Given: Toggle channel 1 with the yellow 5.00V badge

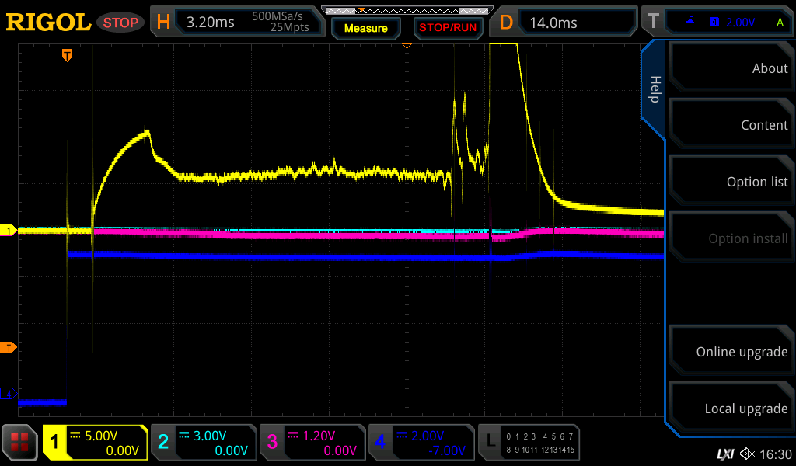Looking at the screenshot, I should pyautogui.click(x=95, y=443).
